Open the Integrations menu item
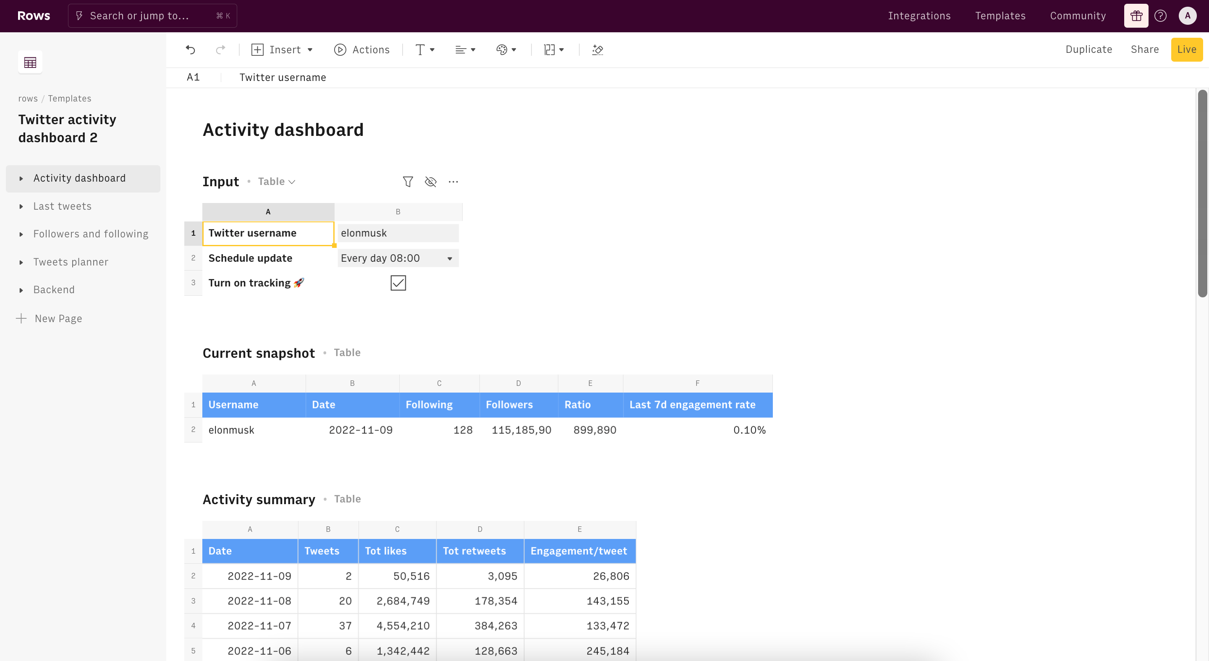This screenshot has height=661, width=1209. coord(919,16)
